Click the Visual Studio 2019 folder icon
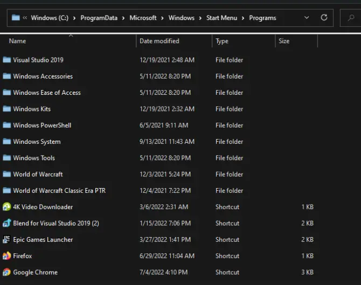The height and width of the screenshot is (285, 361). point(6,60)
